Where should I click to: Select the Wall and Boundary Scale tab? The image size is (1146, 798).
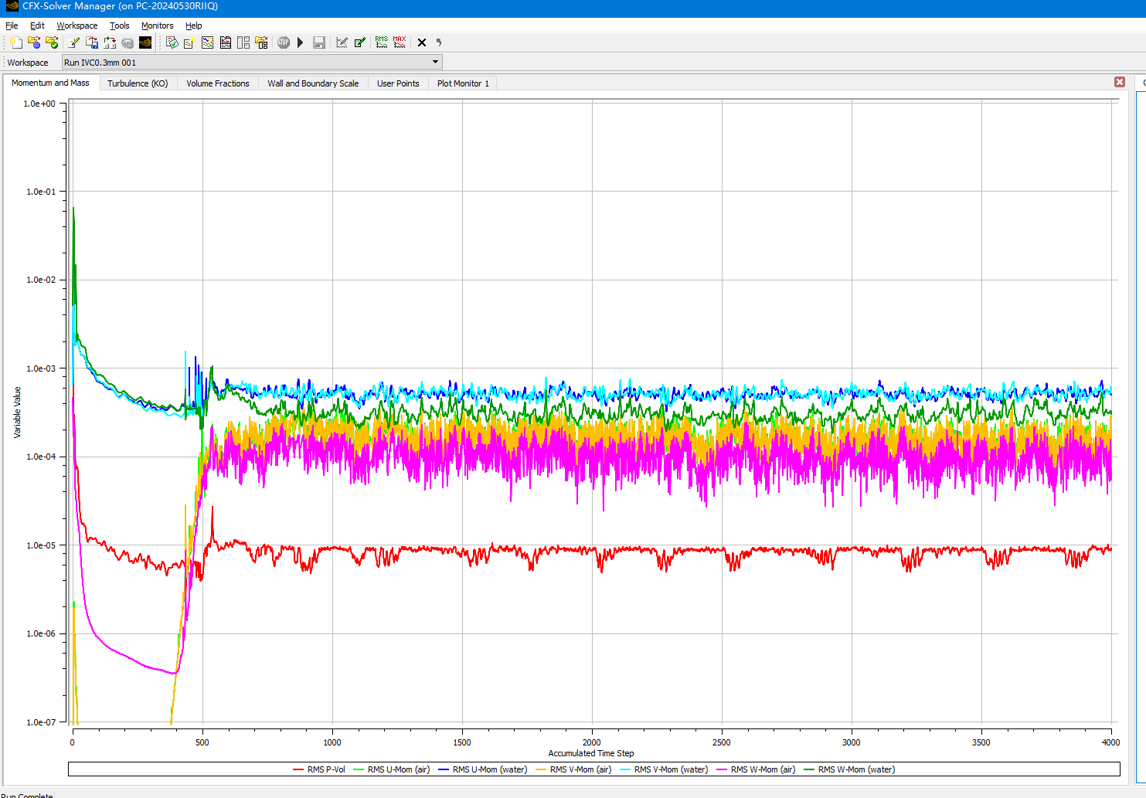[x=313, y=83]
